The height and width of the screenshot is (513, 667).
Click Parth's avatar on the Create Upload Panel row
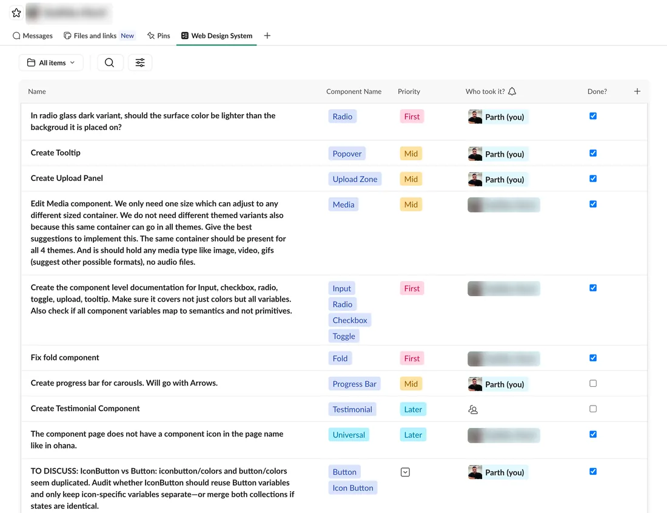point(475,179)
